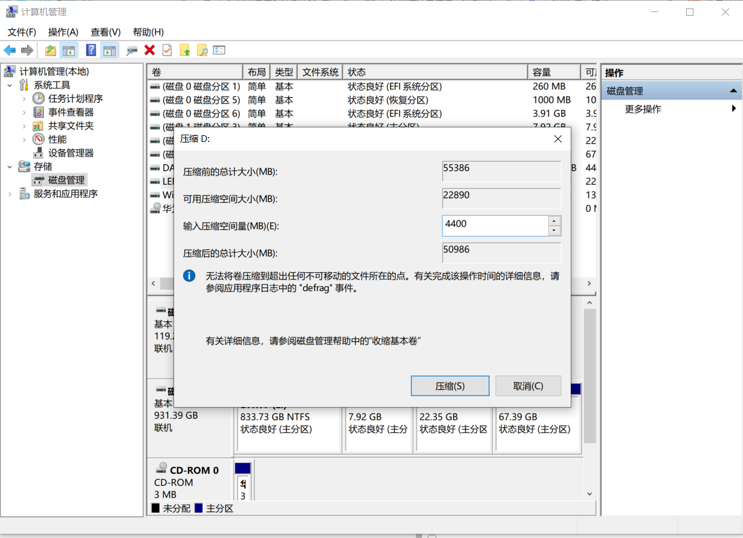Click the disk pane vertical scrollbar up arrow
This screenshot has width=743, height=538.
coord(590,303)
